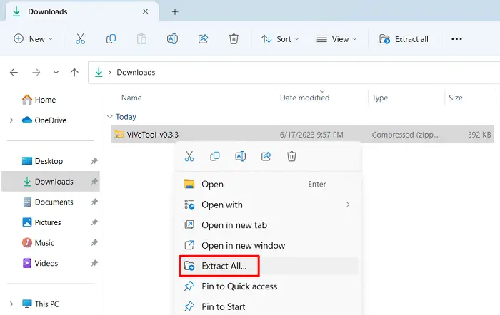Click the Extract all toolbar button
This screenshot has height=315, width=500.
[404, 39]
